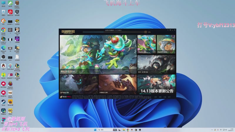The image size is (235, 132).
Task: Open the blank document file on desktop
Action: coord(17,57)
